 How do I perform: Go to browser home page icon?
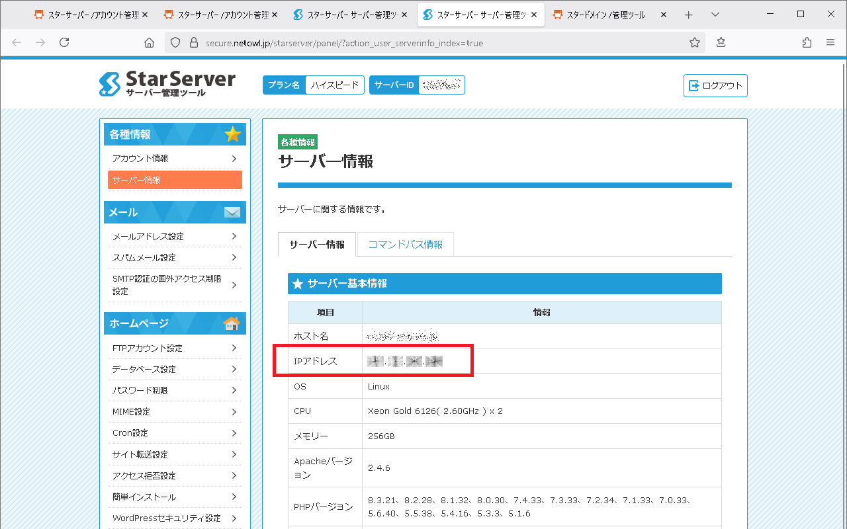point(149,42)
